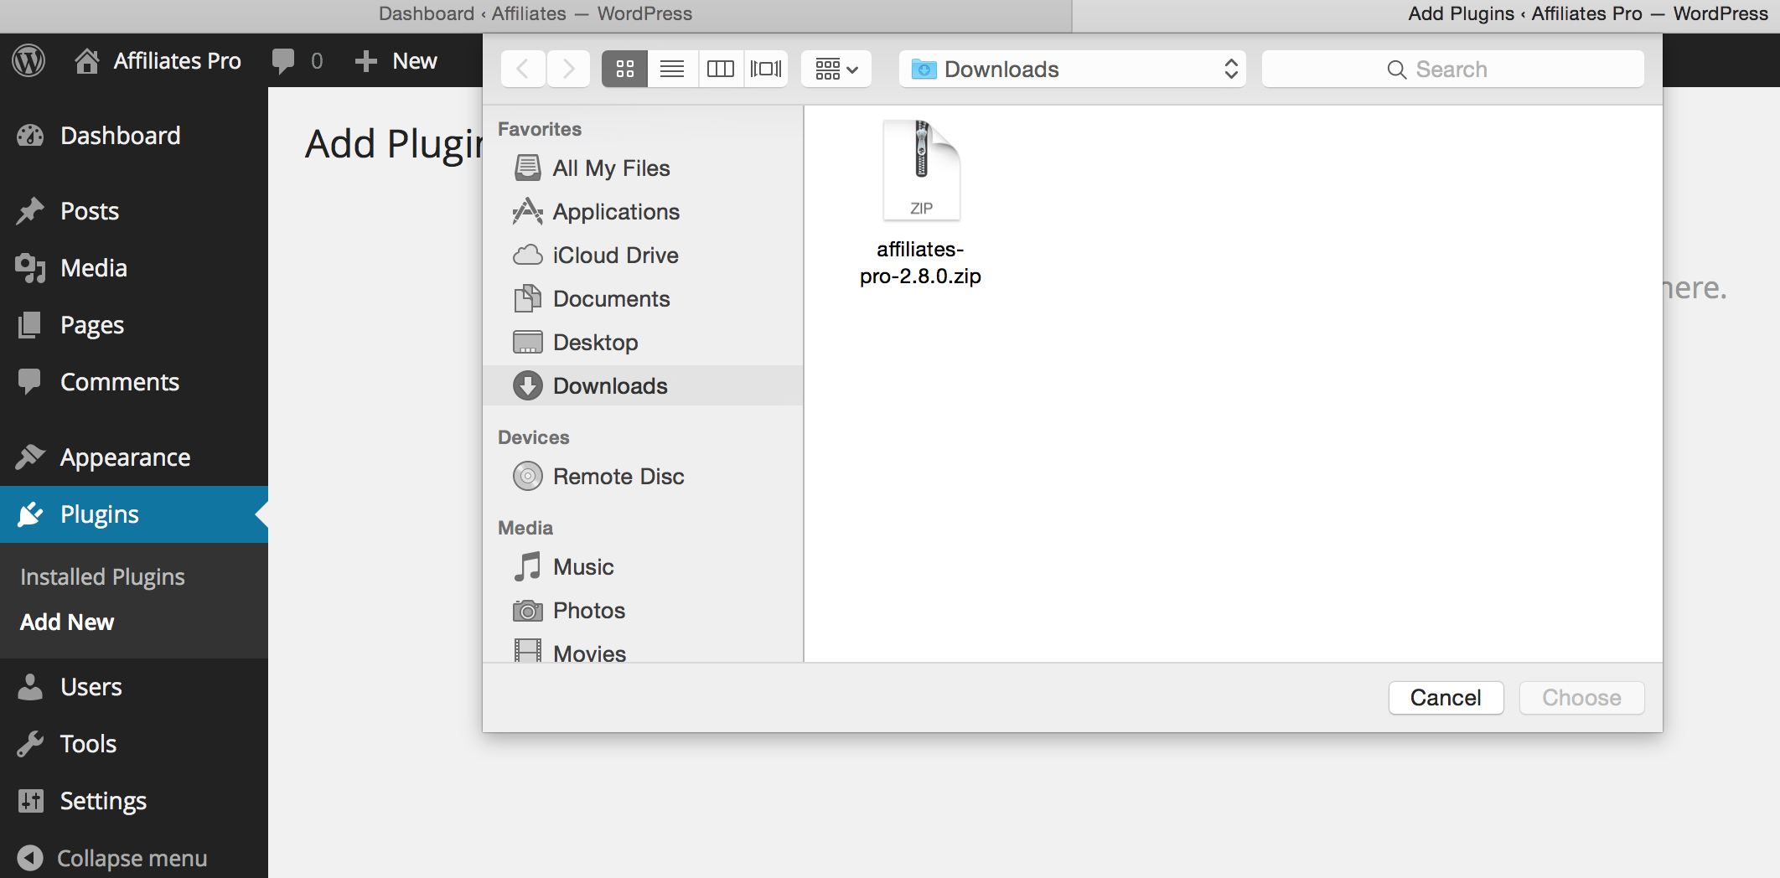Viewport: 1780px width, 878px height.
Task: Select Music under Media
Action: [x=643, y=567]
